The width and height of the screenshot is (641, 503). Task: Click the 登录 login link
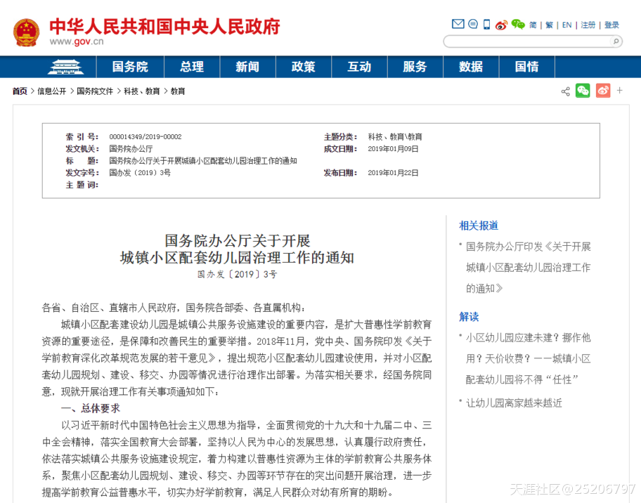pyautogui.click(x=611, y=25)
